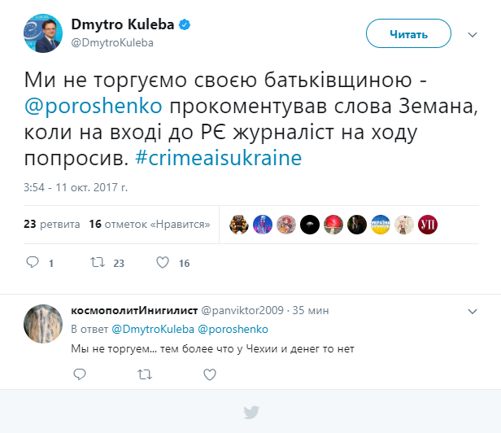
Task: Open космополитИнигилист's avatar
Action: point(43,324)
